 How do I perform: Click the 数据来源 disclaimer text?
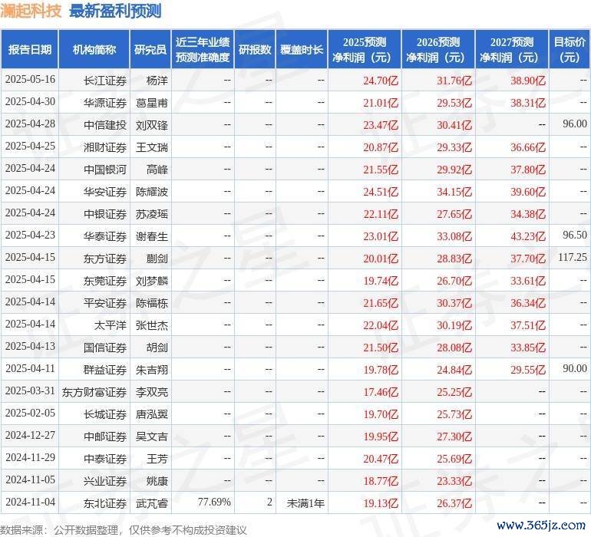(124, 530)
